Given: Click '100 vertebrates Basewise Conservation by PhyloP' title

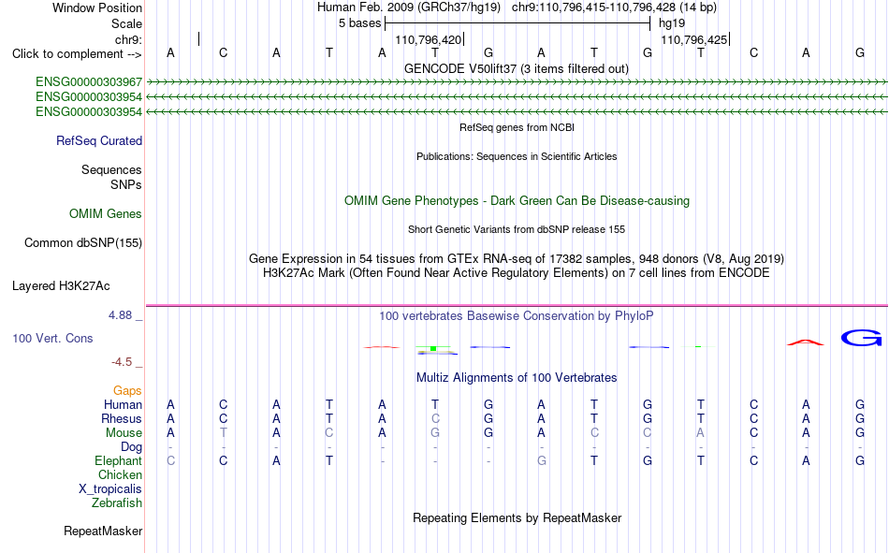Looking at the screenshot, I should click(517, 316).
